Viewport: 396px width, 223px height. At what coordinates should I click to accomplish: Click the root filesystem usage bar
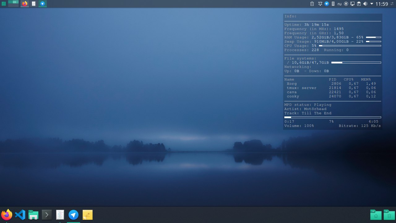[x=356, y=63]
